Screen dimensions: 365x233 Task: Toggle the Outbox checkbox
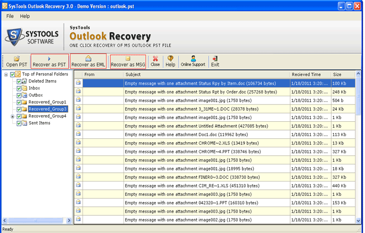point(19,95)
